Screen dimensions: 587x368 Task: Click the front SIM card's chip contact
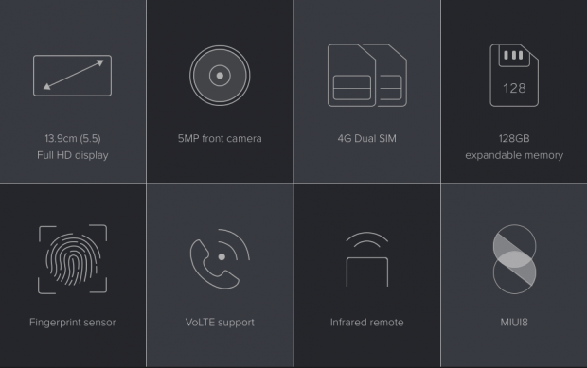pos(352,88)
